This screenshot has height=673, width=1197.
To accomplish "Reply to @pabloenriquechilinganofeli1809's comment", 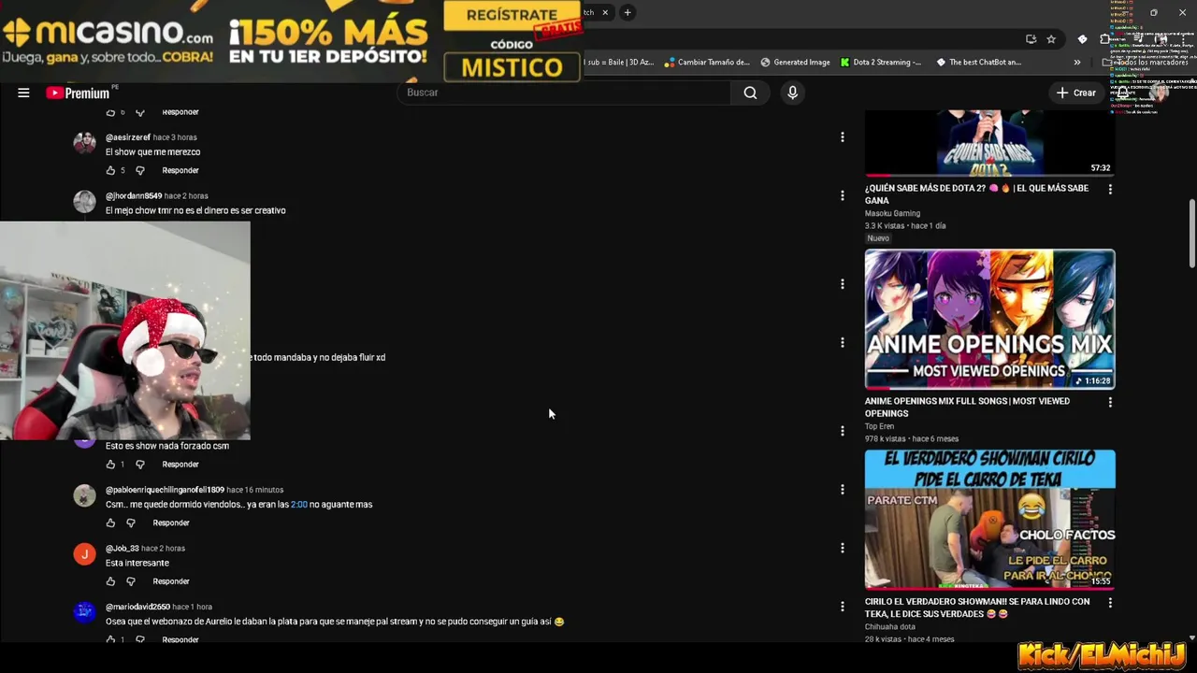I will click(171, 523).
